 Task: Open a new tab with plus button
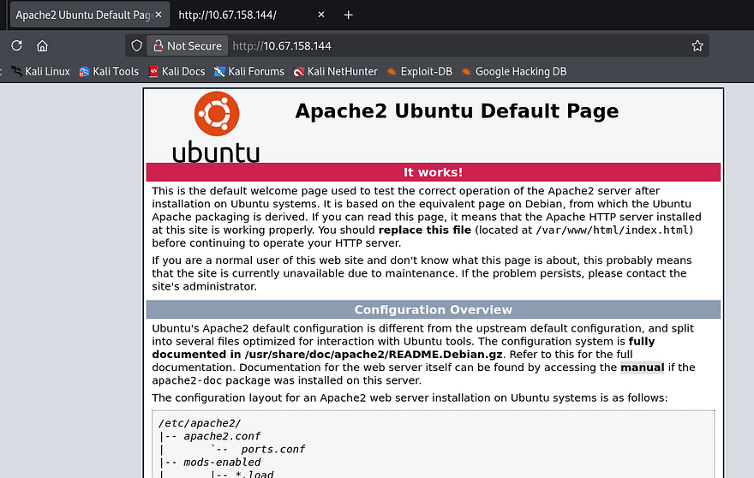pos(348,15)
